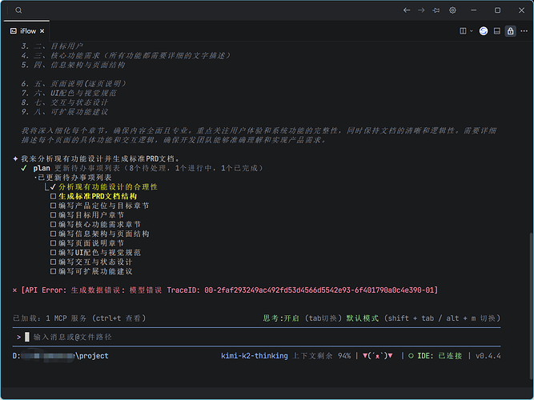Toggle the lock editor group button
This screenshot has height=400, width=534.
tap(510, 31)
